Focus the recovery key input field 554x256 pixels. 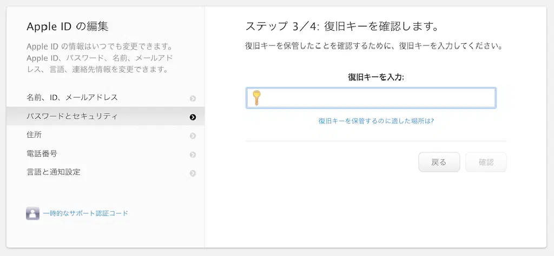click(379, 98)
